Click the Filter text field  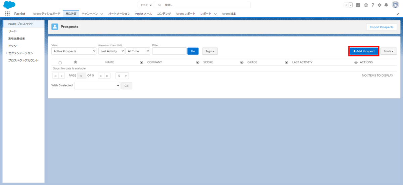coord(169,51)
